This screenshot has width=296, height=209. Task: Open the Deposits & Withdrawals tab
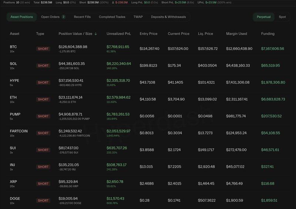click(x=168, y=17)
